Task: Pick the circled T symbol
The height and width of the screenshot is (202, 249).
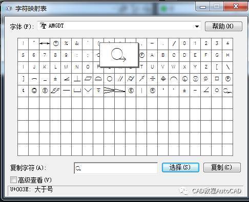Action: (x=55, y=43)
